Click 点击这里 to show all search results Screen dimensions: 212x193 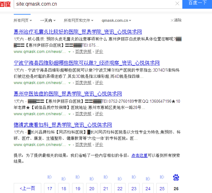coord(139,156)
